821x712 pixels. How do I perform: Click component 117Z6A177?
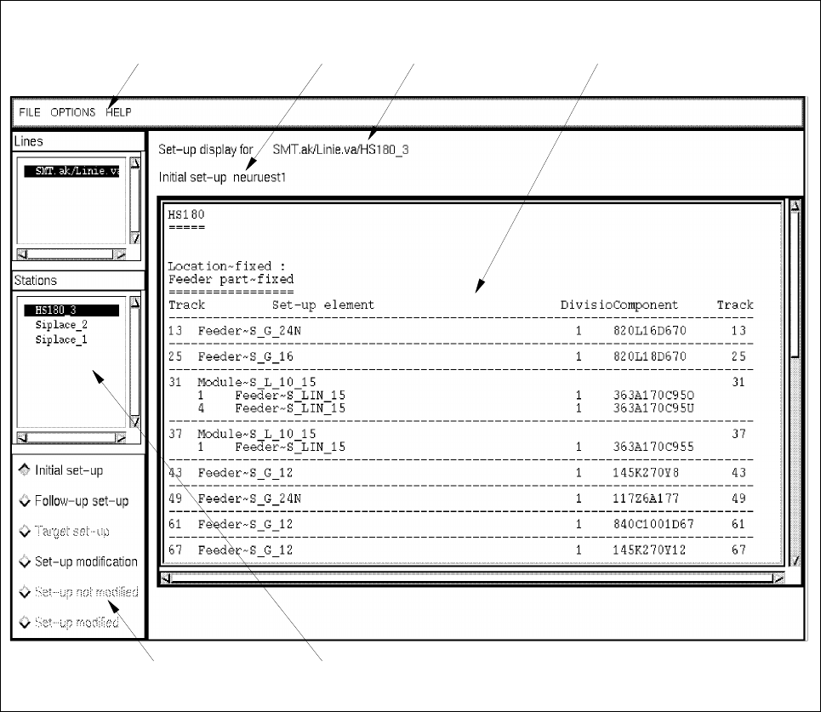click(x=646, y=498)
